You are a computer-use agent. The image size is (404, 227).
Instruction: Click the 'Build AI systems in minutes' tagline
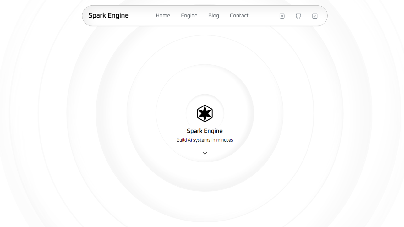tap(205, 140)
